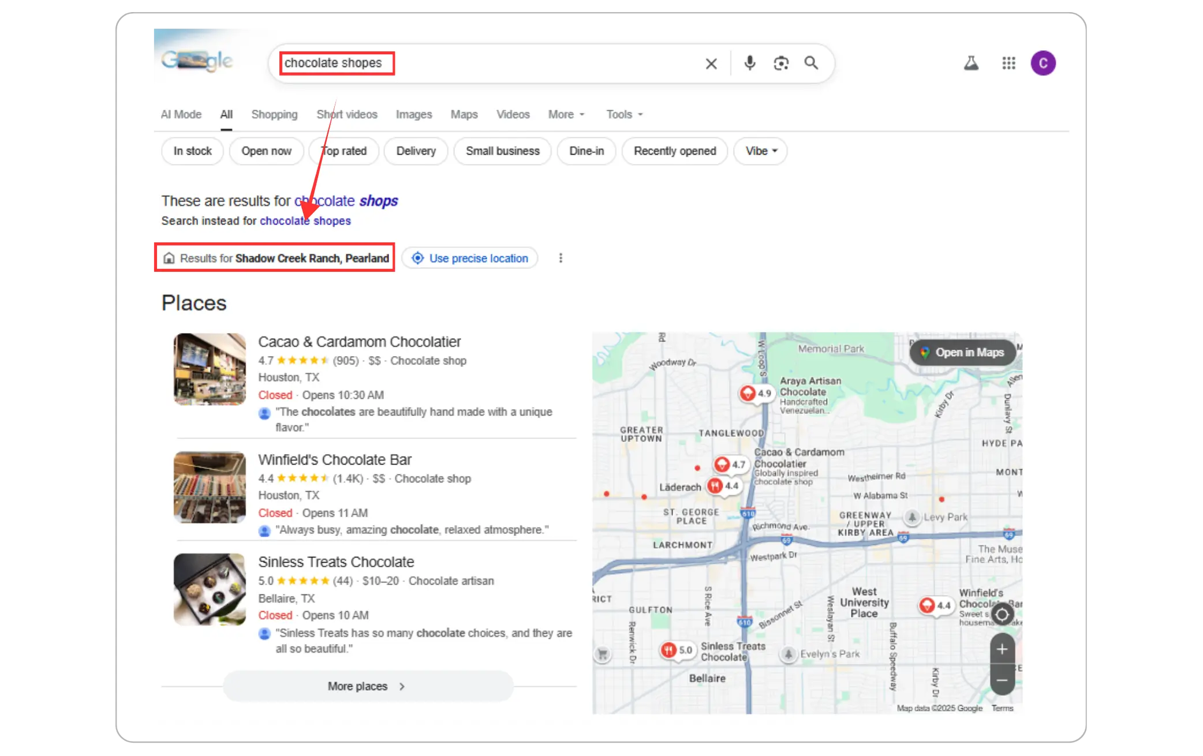
Task: Click the purple account avatar
Action: click(x=1043, y=63)
